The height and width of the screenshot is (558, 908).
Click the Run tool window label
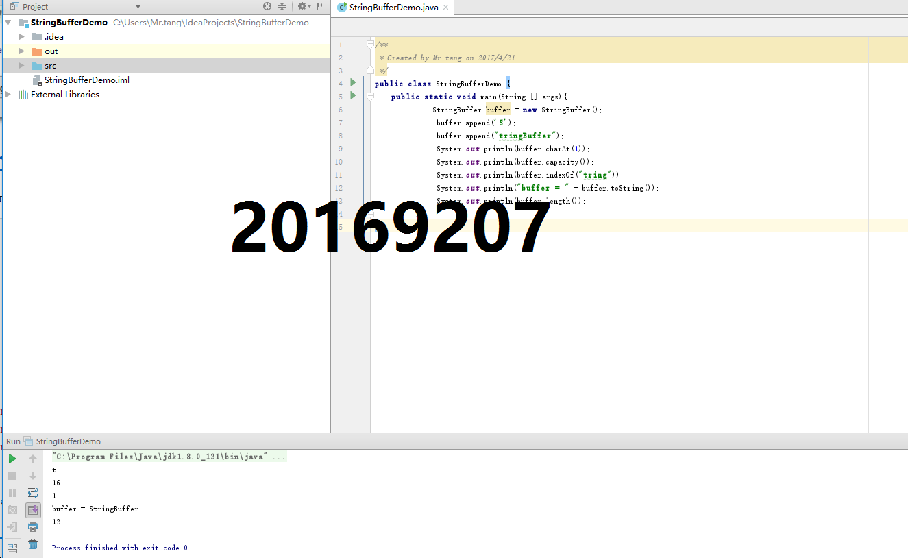point(13,441)
